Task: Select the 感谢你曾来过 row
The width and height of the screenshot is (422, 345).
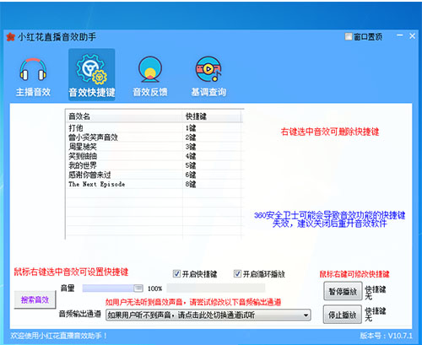Action: [154, 175]
